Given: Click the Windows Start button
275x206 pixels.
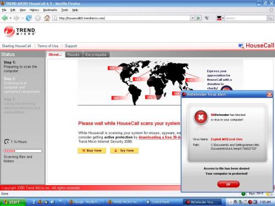Looking at the screenshot, I should (x=13, y=202).
